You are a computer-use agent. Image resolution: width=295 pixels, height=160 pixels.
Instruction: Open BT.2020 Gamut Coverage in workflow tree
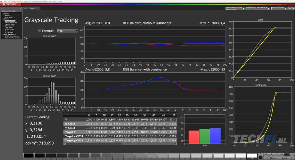pos(12,36)
